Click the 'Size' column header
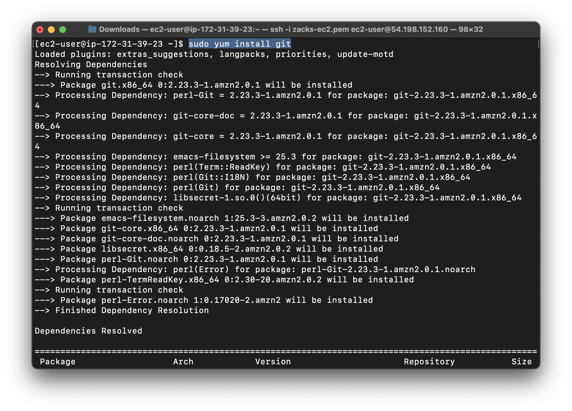The height and width of the screenshot is (411, 572). click(521, 361)
